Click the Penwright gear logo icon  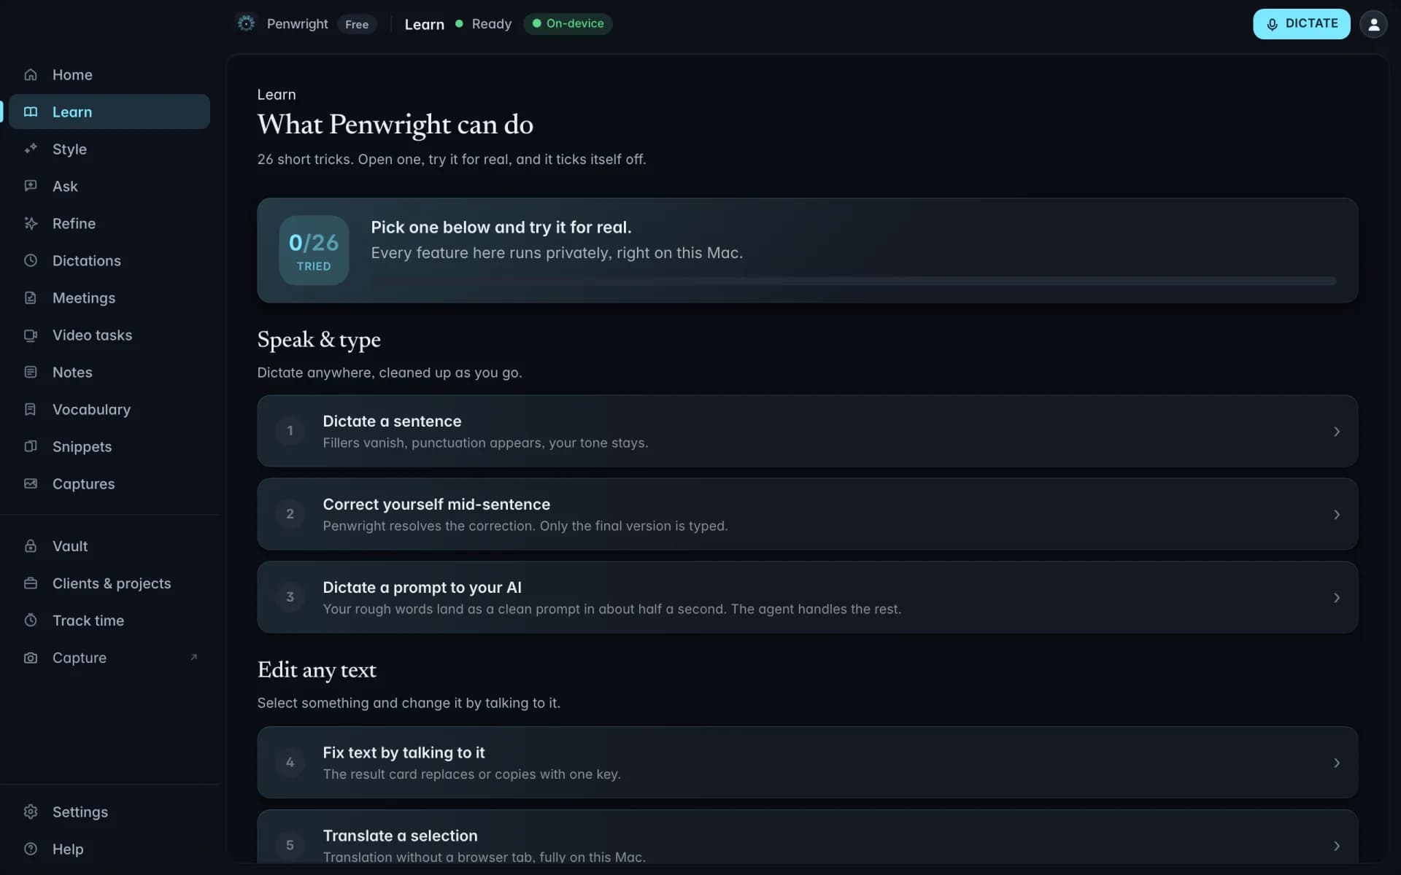(x=246, y=23)
